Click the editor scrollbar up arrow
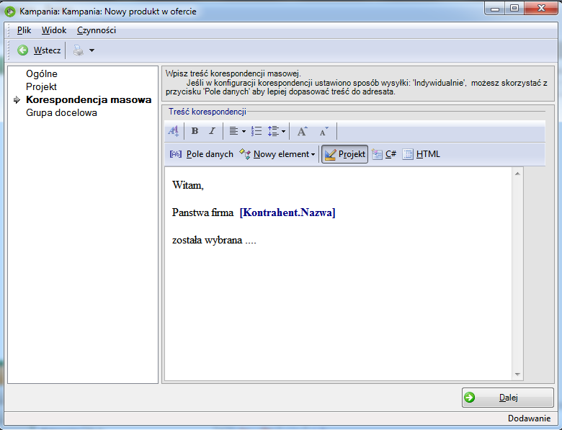 517,174
